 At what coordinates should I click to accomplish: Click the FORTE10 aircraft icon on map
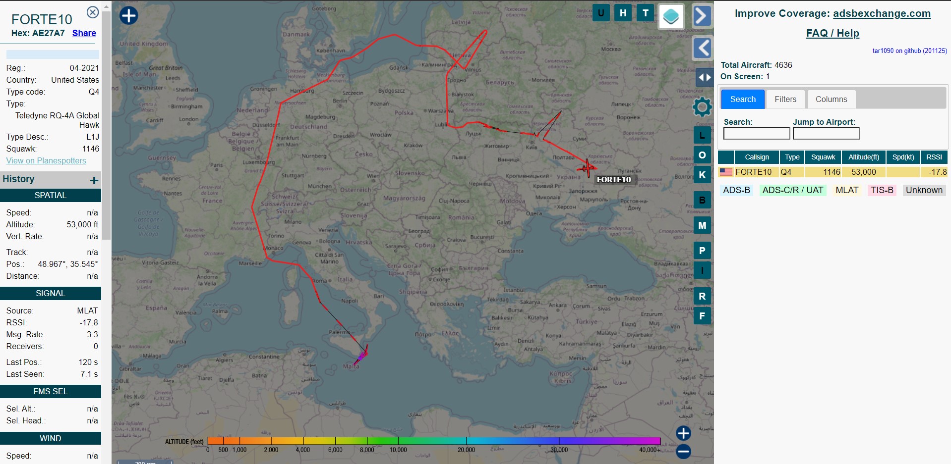coord(588,168)
